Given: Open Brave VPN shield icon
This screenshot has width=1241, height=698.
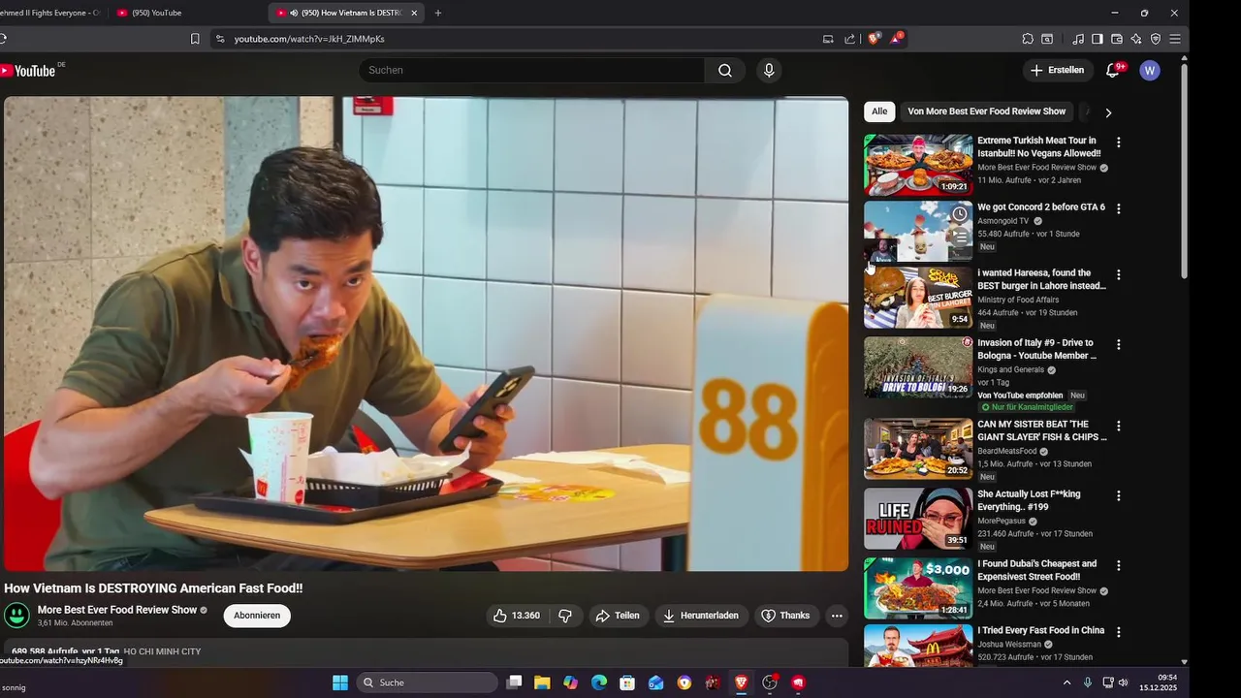Looking at the screenshot, I should (x=1156, y=39).
